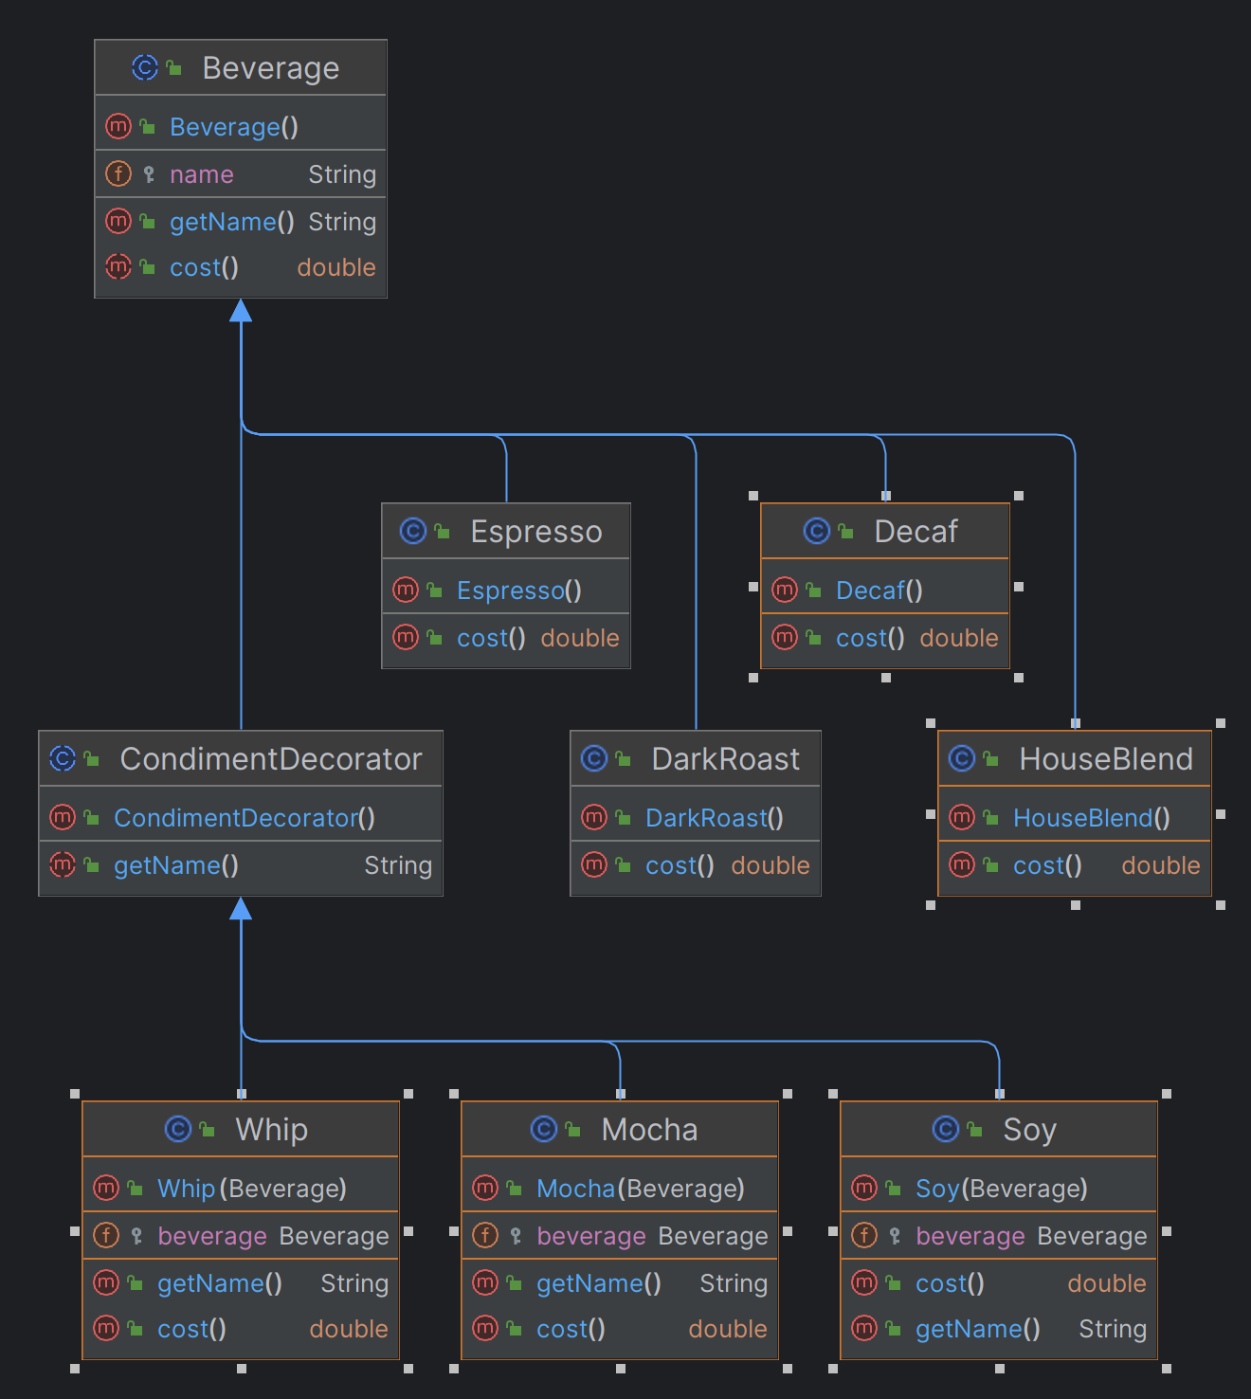Click the field icon of name String row
This screenshot has height=1399, width=1251.
[118, 173]
